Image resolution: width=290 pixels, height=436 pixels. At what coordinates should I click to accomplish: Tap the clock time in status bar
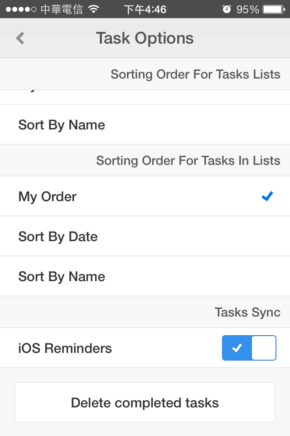145,9
